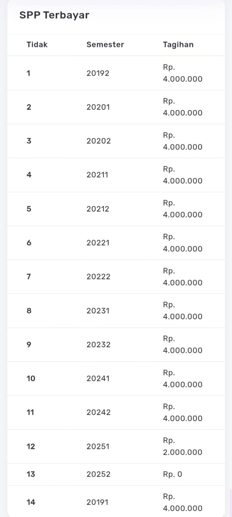The image size is (232, 517).
Task: Click semester 20202 cell
Action: (98, 141)
